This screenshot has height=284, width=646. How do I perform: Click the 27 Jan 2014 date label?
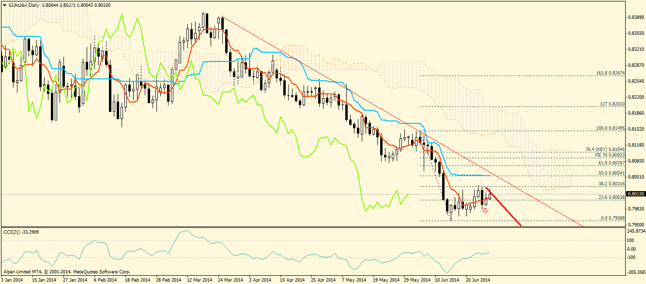[75, 280]
